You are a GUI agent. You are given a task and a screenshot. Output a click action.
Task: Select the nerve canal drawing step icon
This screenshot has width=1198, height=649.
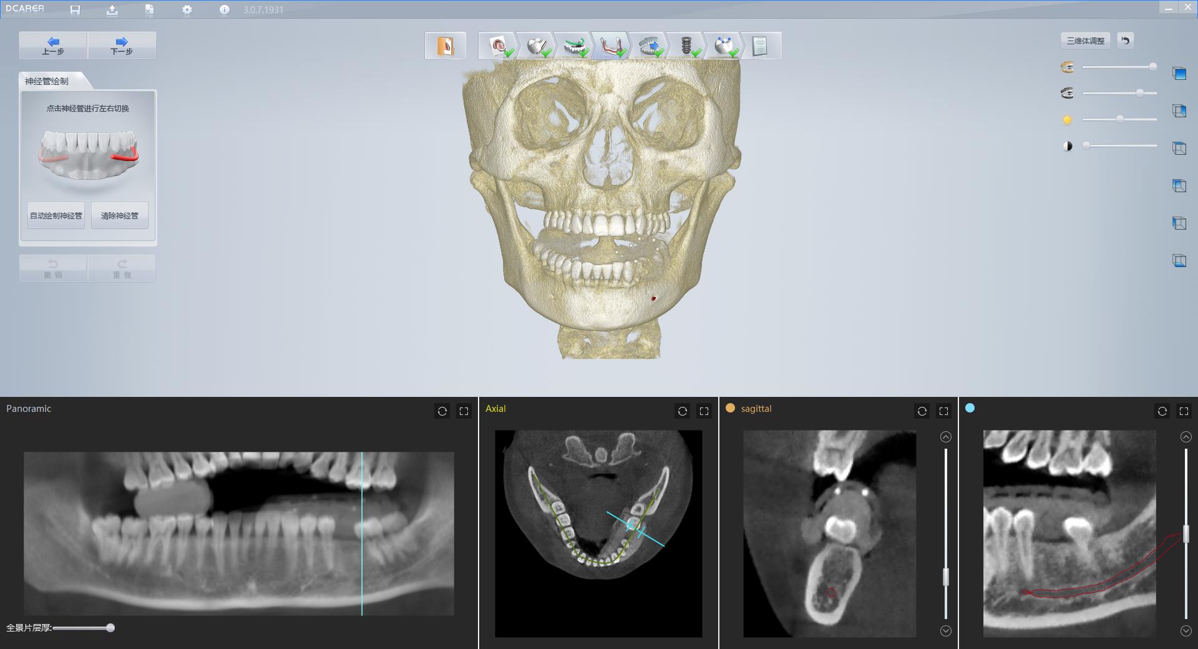pyautogui.click(x=610, y=46)
